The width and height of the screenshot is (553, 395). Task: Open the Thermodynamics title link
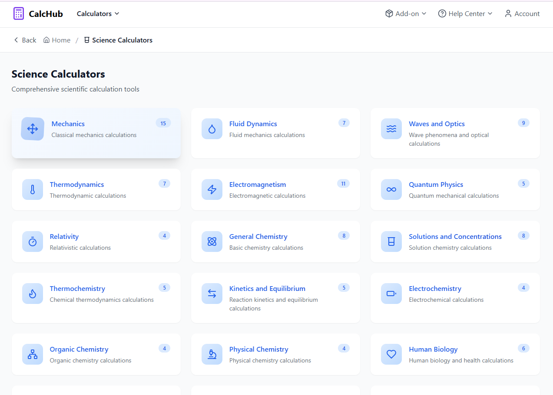click(76, 184)
